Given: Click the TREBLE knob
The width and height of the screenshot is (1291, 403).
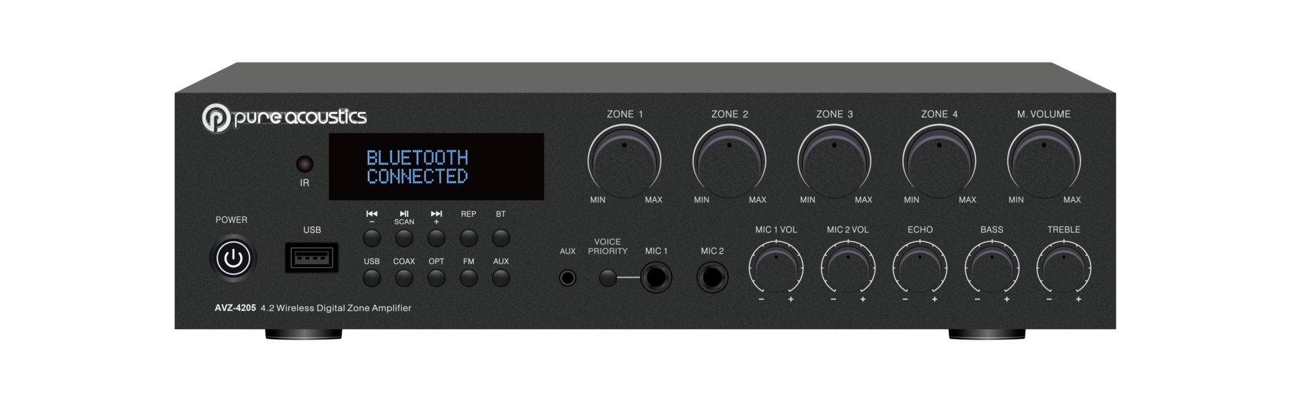Looking at the screenshot, I should (x=1064, y=267).
